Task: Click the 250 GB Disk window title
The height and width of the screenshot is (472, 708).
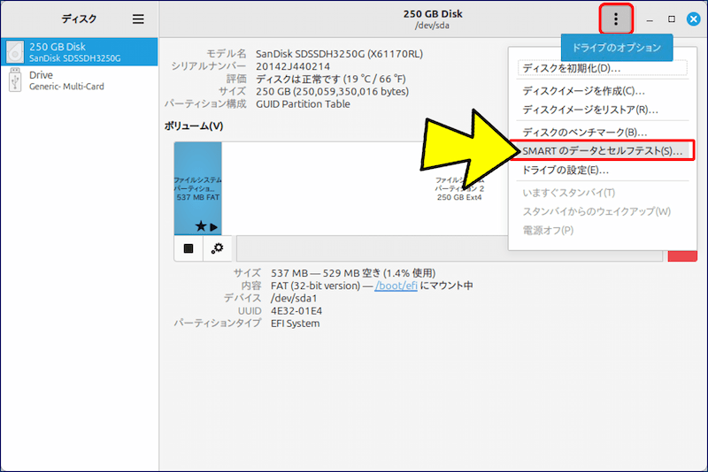Action: [433, 14]
